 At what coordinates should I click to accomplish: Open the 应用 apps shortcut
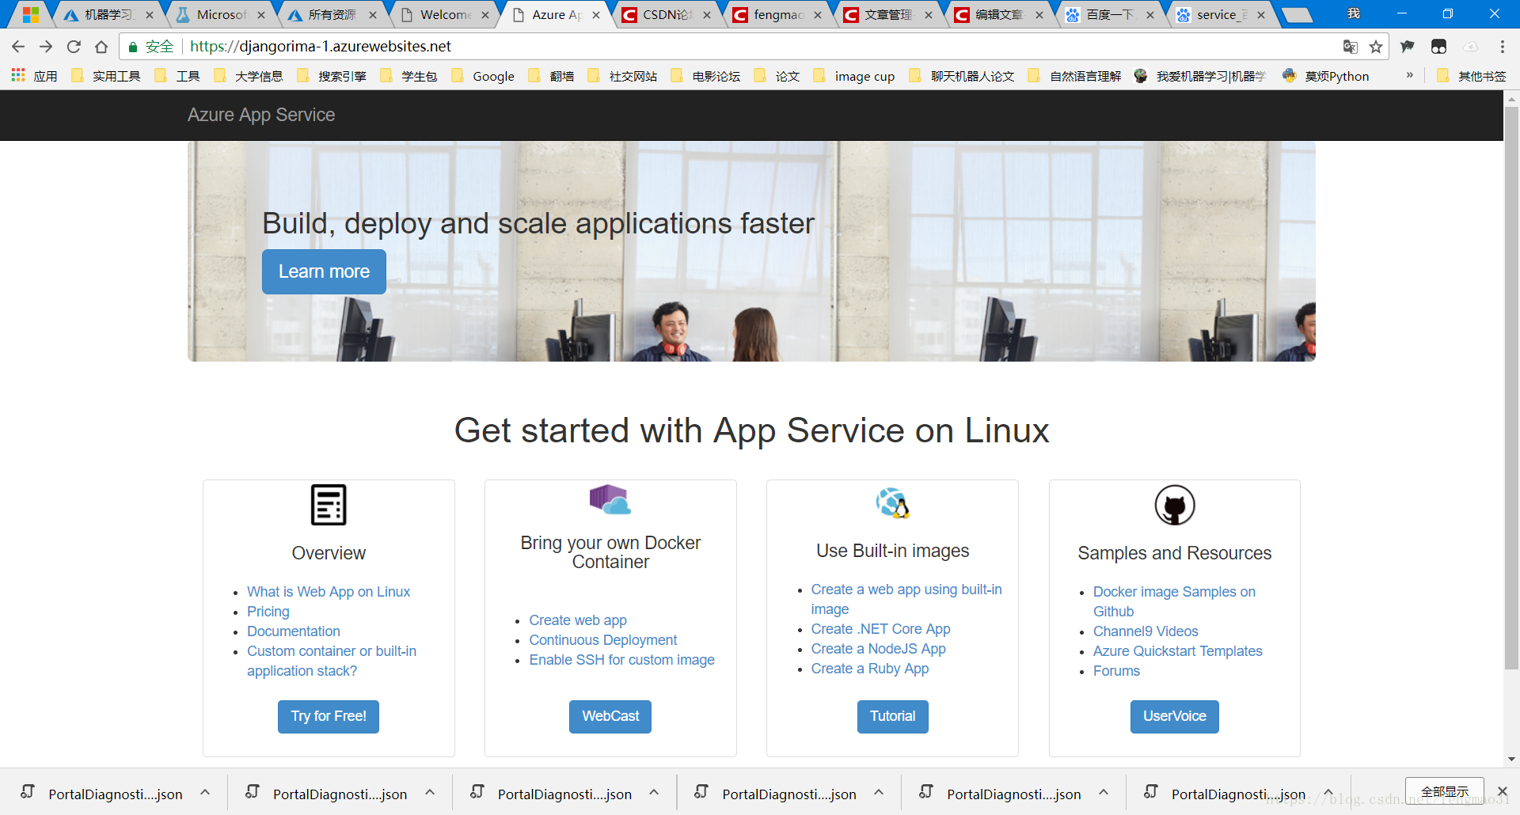coord(34,76)
